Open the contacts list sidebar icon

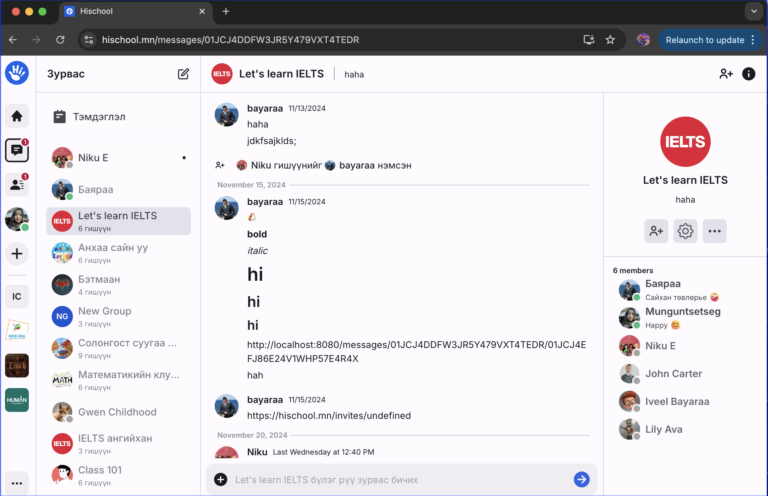(17, 185)
